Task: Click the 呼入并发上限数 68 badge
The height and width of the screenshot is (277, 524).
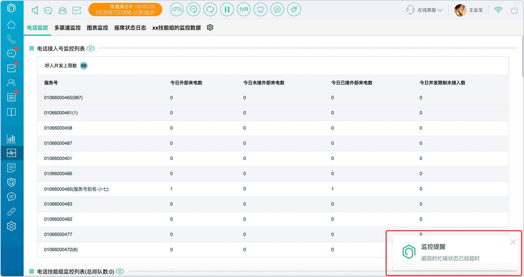Action: pyautogui.click(x=84, y=66)
